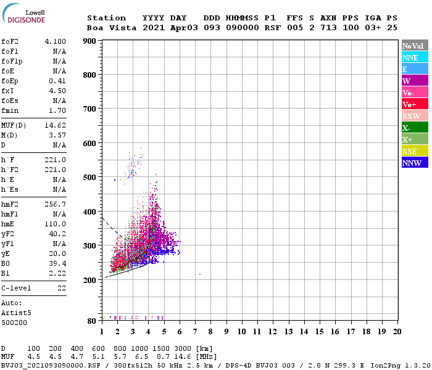The height and width of the screenshot is (370, 432).
Task: Click the 090000 time value in header
Action: [x=243, y=28]
